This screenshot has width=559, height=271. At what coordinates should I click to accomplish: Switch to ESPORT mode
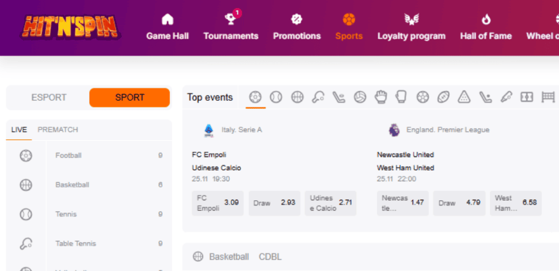tap(49, 97)
